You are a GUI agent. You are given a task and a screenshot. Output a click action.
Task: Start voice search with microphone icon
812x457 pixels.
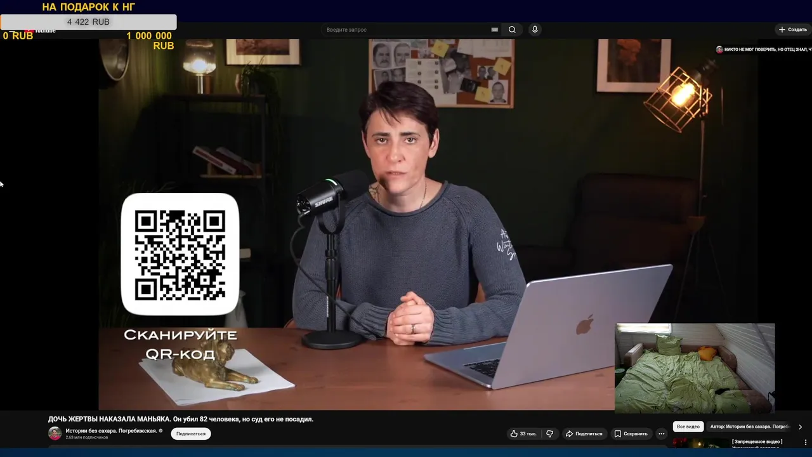pyautogui.click(x=535, y=30)
